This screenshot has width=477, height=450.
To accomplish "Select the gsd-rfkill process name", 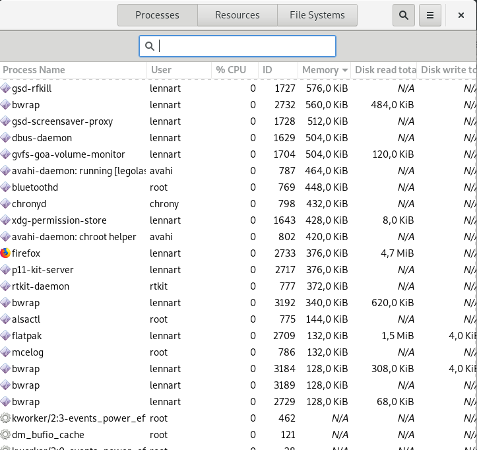I will point(32,88).
